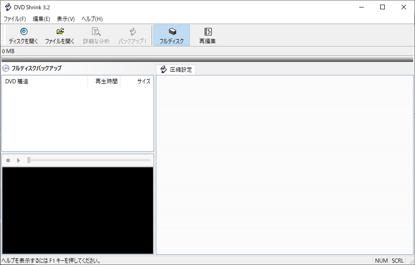Click the SCRL status bar indicator
Viewport: 415px width, 265px height.
point(397,260)
